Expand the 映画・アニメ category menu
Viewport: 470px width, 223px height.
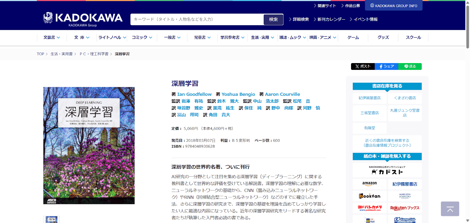[x=323, y=38]
